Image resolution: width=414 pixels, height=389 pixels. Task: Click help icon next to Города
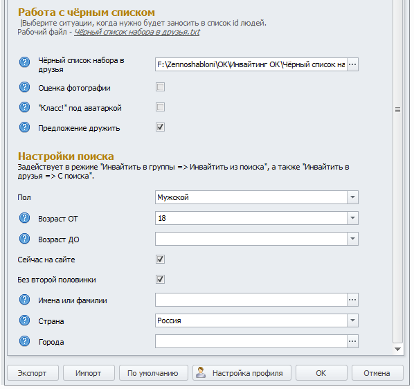(24, 341)
